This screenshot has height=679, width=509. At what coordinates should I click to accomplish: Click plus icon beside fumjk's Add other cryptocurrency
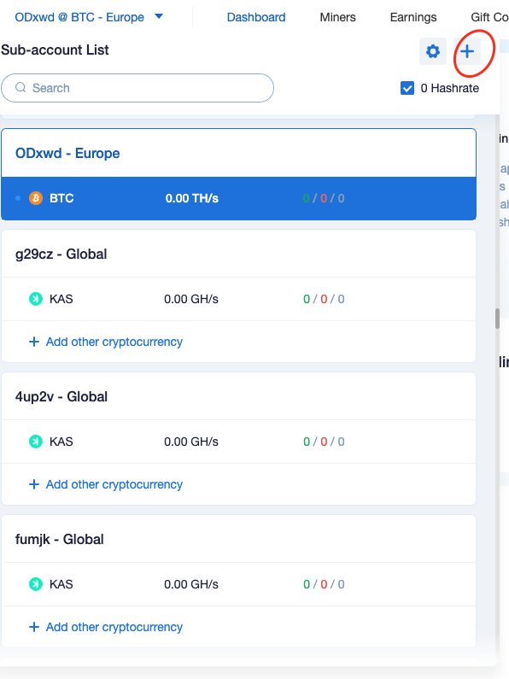pyautogui.click(x=34, y=627)
